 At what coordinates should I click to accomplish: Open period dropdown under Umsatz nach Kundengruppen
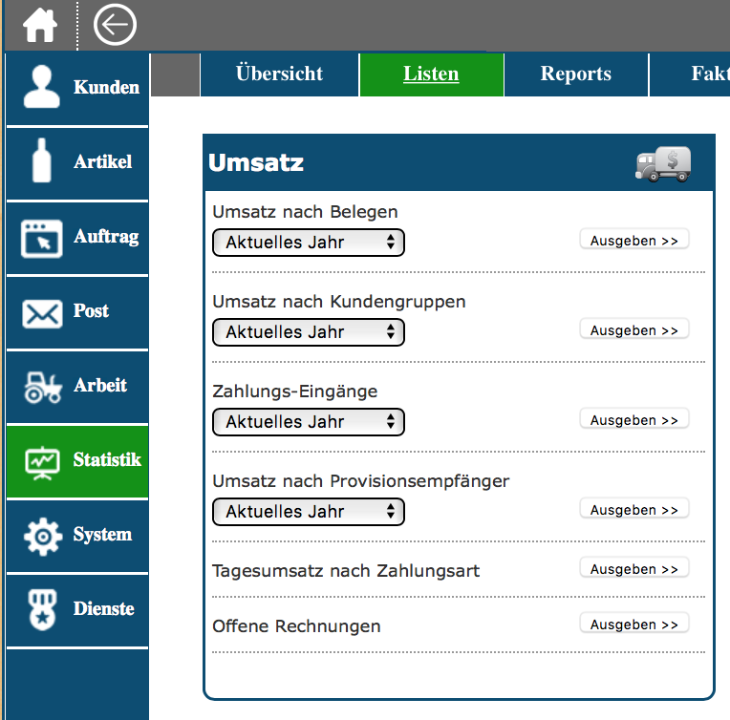[309, 332]
